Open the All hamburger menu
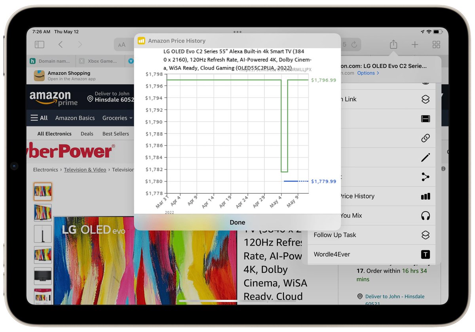Screen dimensions: 475x332 (39, 118)
